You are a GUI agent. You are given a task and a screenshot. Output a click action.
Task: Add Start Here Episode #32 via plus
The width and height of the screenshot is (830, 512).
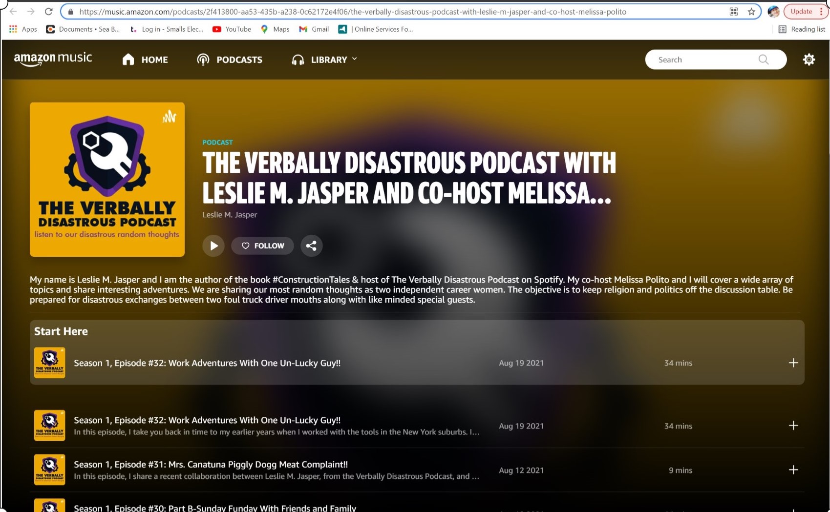point(793,363)
